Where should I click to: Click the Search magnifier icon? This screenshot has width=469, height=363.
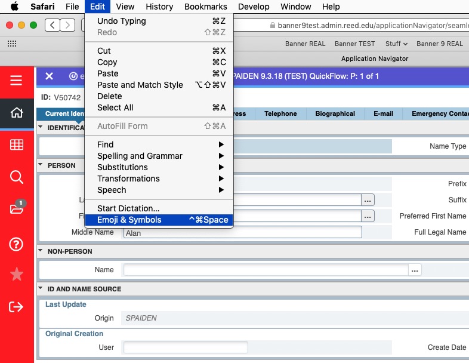click(17, 177)
